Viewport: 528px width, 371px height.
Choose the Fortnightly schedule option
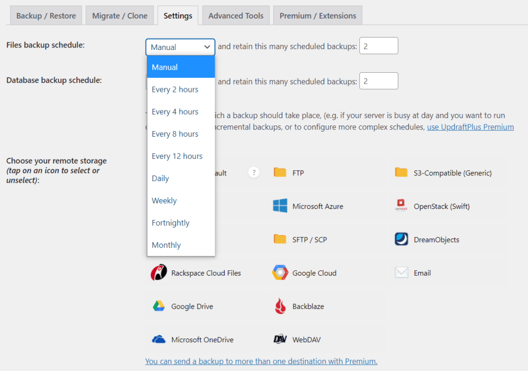(x=181, y=223)
